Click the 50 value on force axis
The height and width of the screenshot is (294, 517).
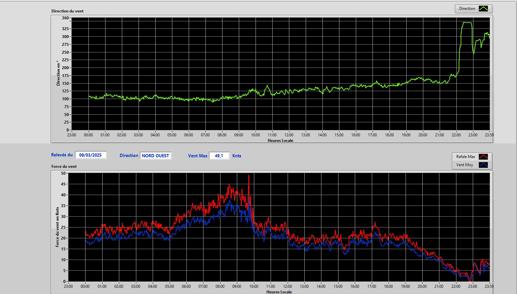pyautogui.click(x=63, y=173)
